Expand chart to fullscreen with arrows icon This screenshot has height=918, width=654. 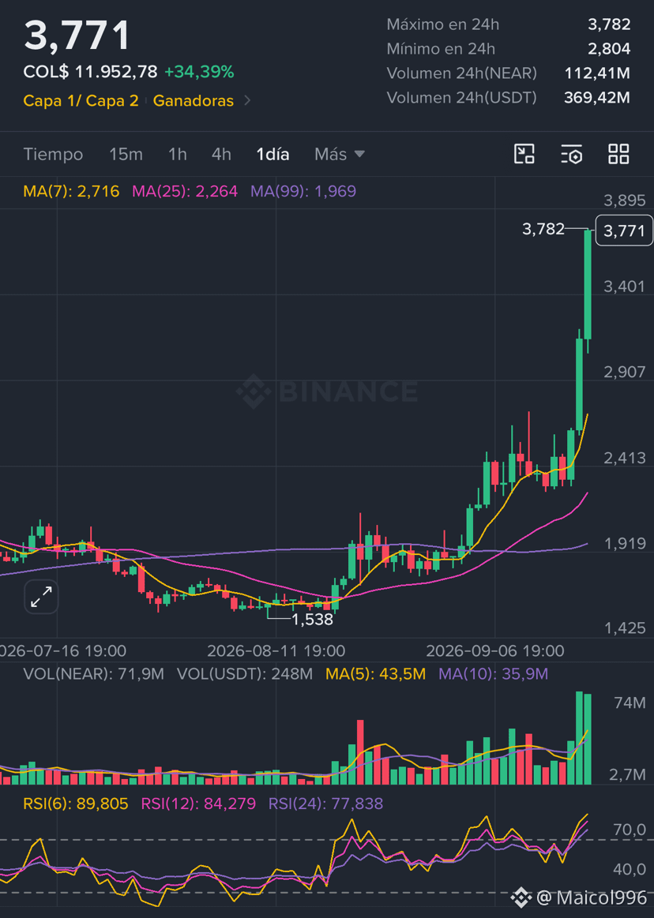(41, 598)
